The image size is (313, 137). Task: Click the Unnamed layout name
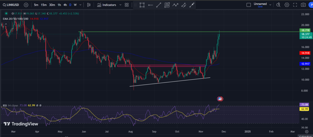[260, 4]
